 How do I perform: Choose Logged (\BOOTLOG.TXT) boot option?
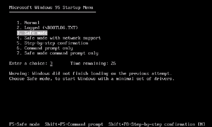47,28
